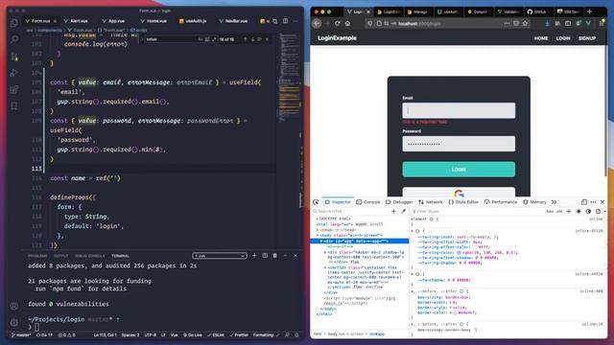This screenshot has width=614, height=345.
Task: Click the Password input field on login form
Action: [459, 144]
